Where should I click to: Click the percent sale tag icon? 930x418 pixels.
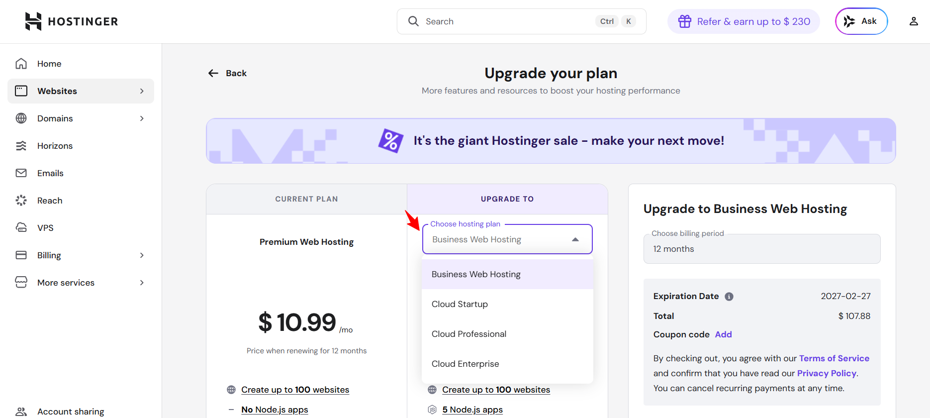click(x=391, y=141)
